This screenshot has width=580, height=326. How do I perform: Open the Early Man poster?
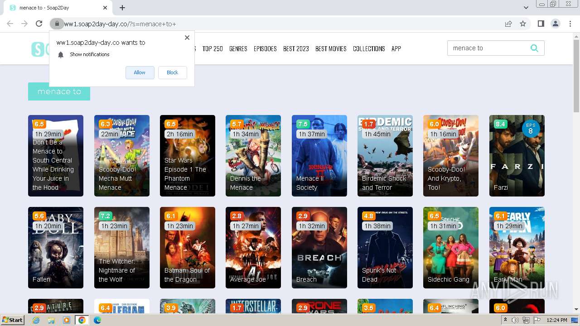coord(517,248)
